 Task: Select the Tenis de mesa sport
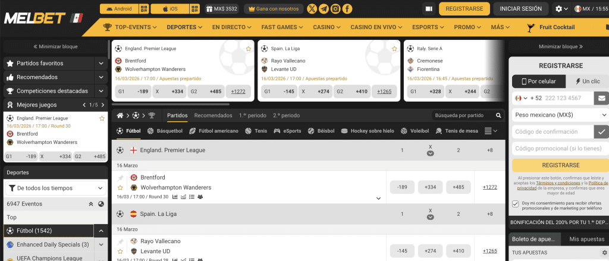pos(457,131)
